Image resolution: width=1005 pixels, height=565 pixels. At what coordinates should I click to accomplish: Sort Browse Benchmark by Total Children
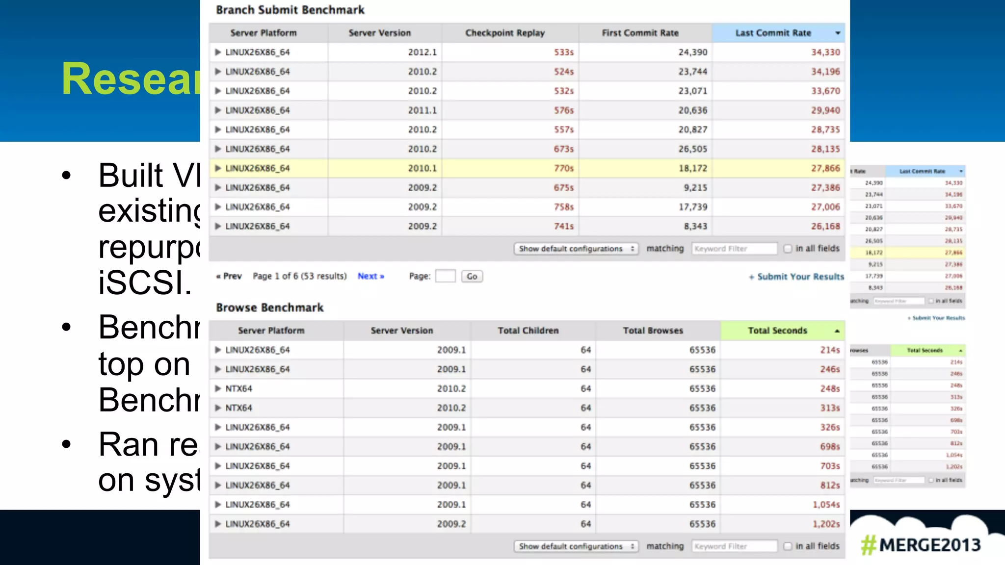click(533, 331)
